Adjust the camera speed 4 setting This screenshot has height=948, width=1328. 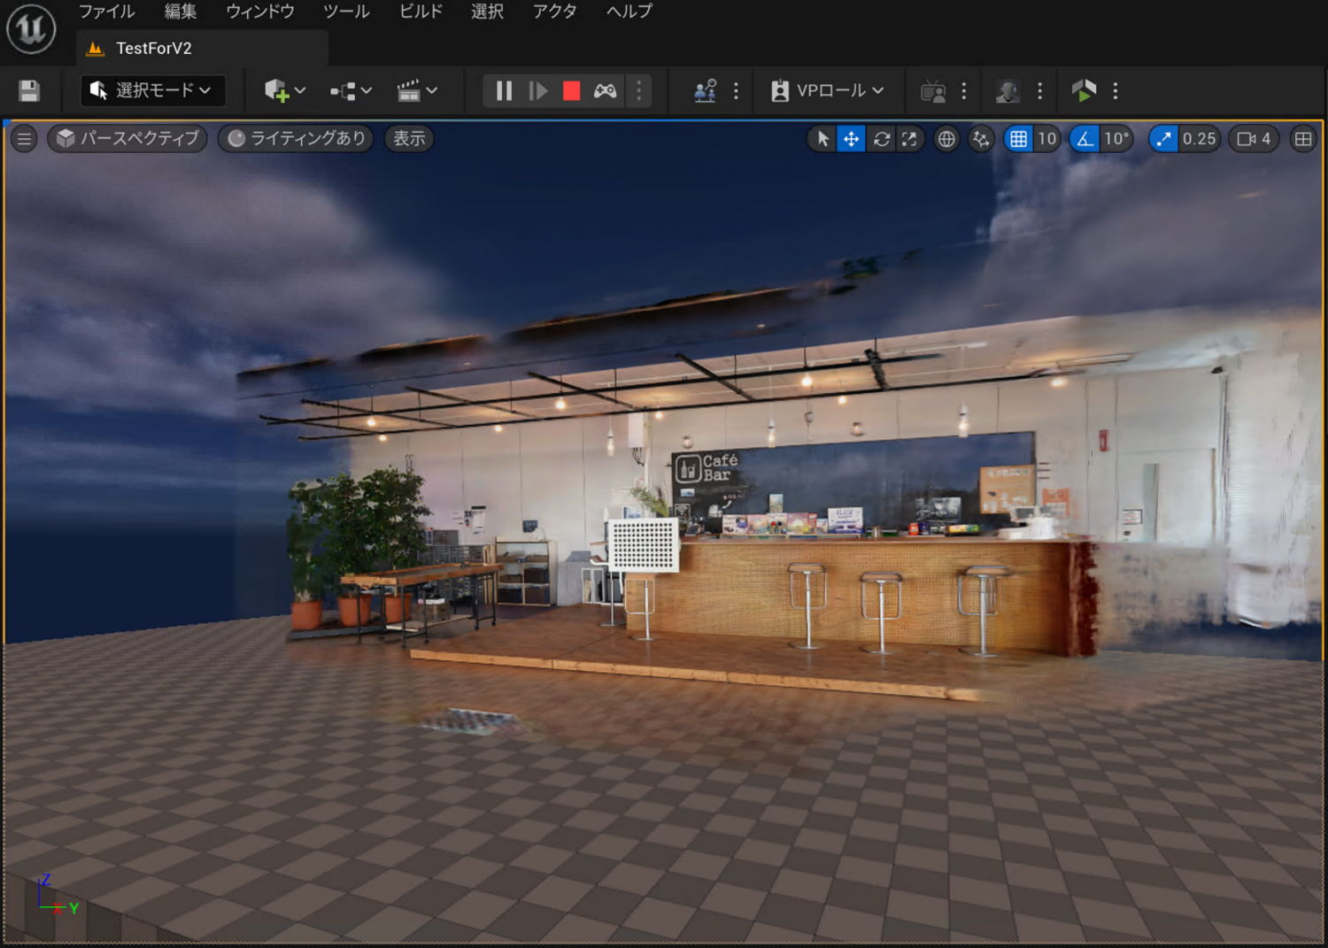pyautogui.click(x=1254, y=139)
